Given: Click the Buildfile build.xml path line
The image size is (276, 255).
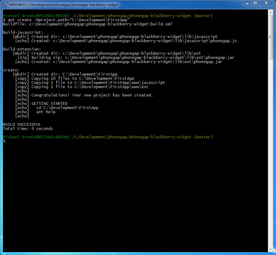Looking at the screenshot, I should click(x=87, y=24).
